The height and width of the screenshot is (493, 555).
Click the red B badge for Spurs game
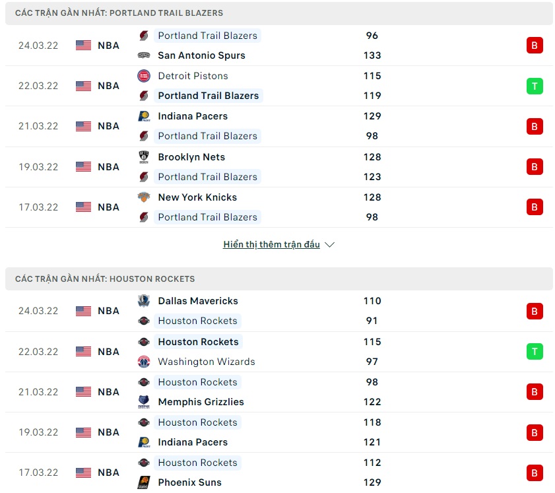click(535, 46)
